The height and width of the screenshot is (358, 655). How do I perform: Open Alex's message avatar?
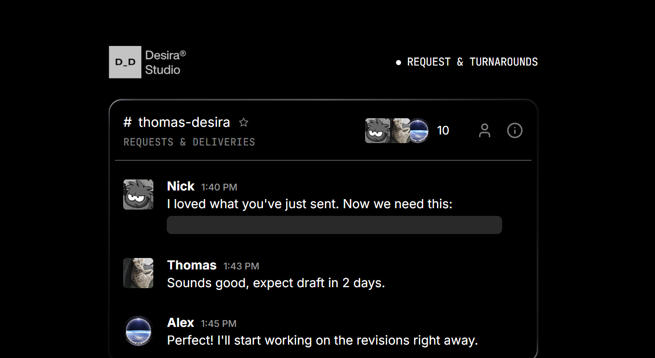(x=138, y=331)
